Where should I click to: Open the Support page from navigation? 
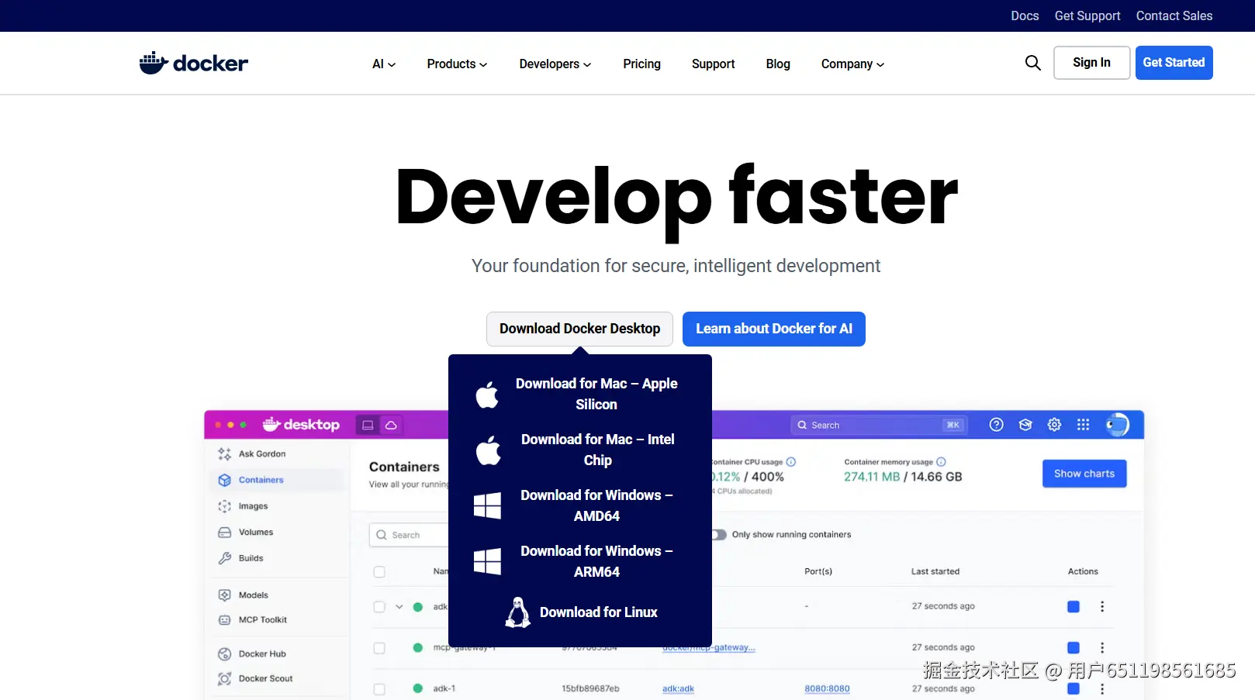713,64
